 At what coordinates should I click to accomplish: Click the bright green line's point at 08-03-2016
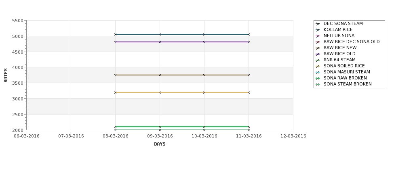[115, 127]
